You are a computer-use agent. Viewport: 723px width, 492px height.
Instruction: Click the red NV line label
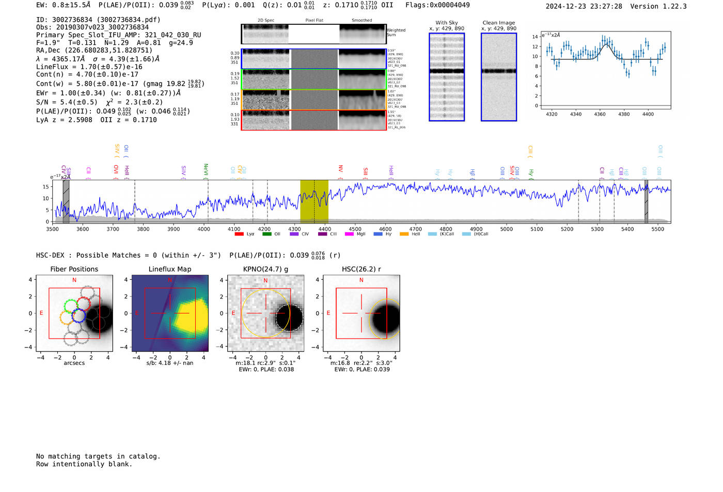tap(340, 171)
